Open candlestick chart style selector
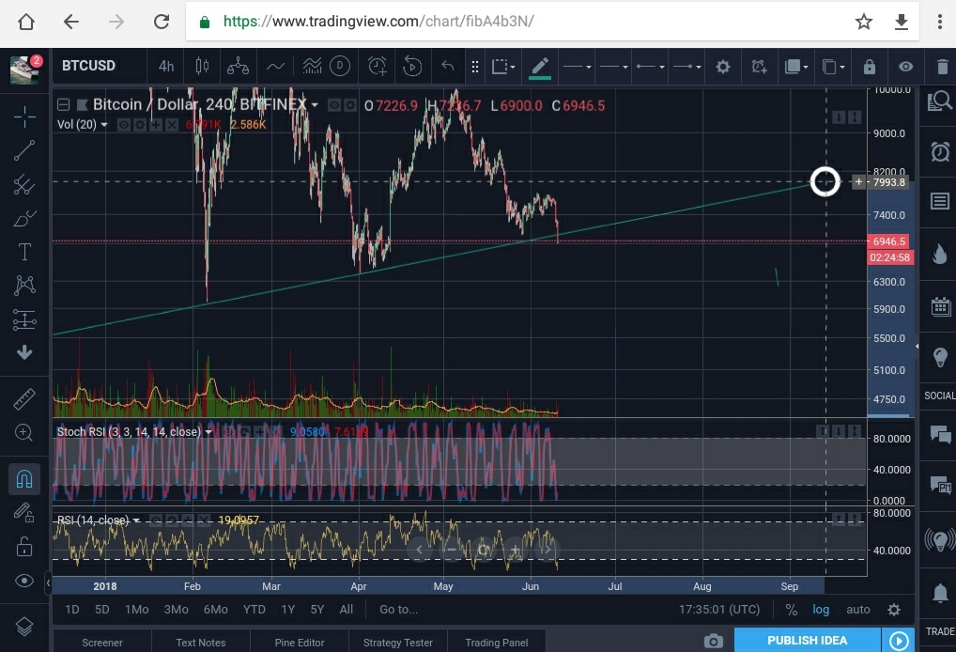This screenshot has height=652, width=956. coord(202,66)
